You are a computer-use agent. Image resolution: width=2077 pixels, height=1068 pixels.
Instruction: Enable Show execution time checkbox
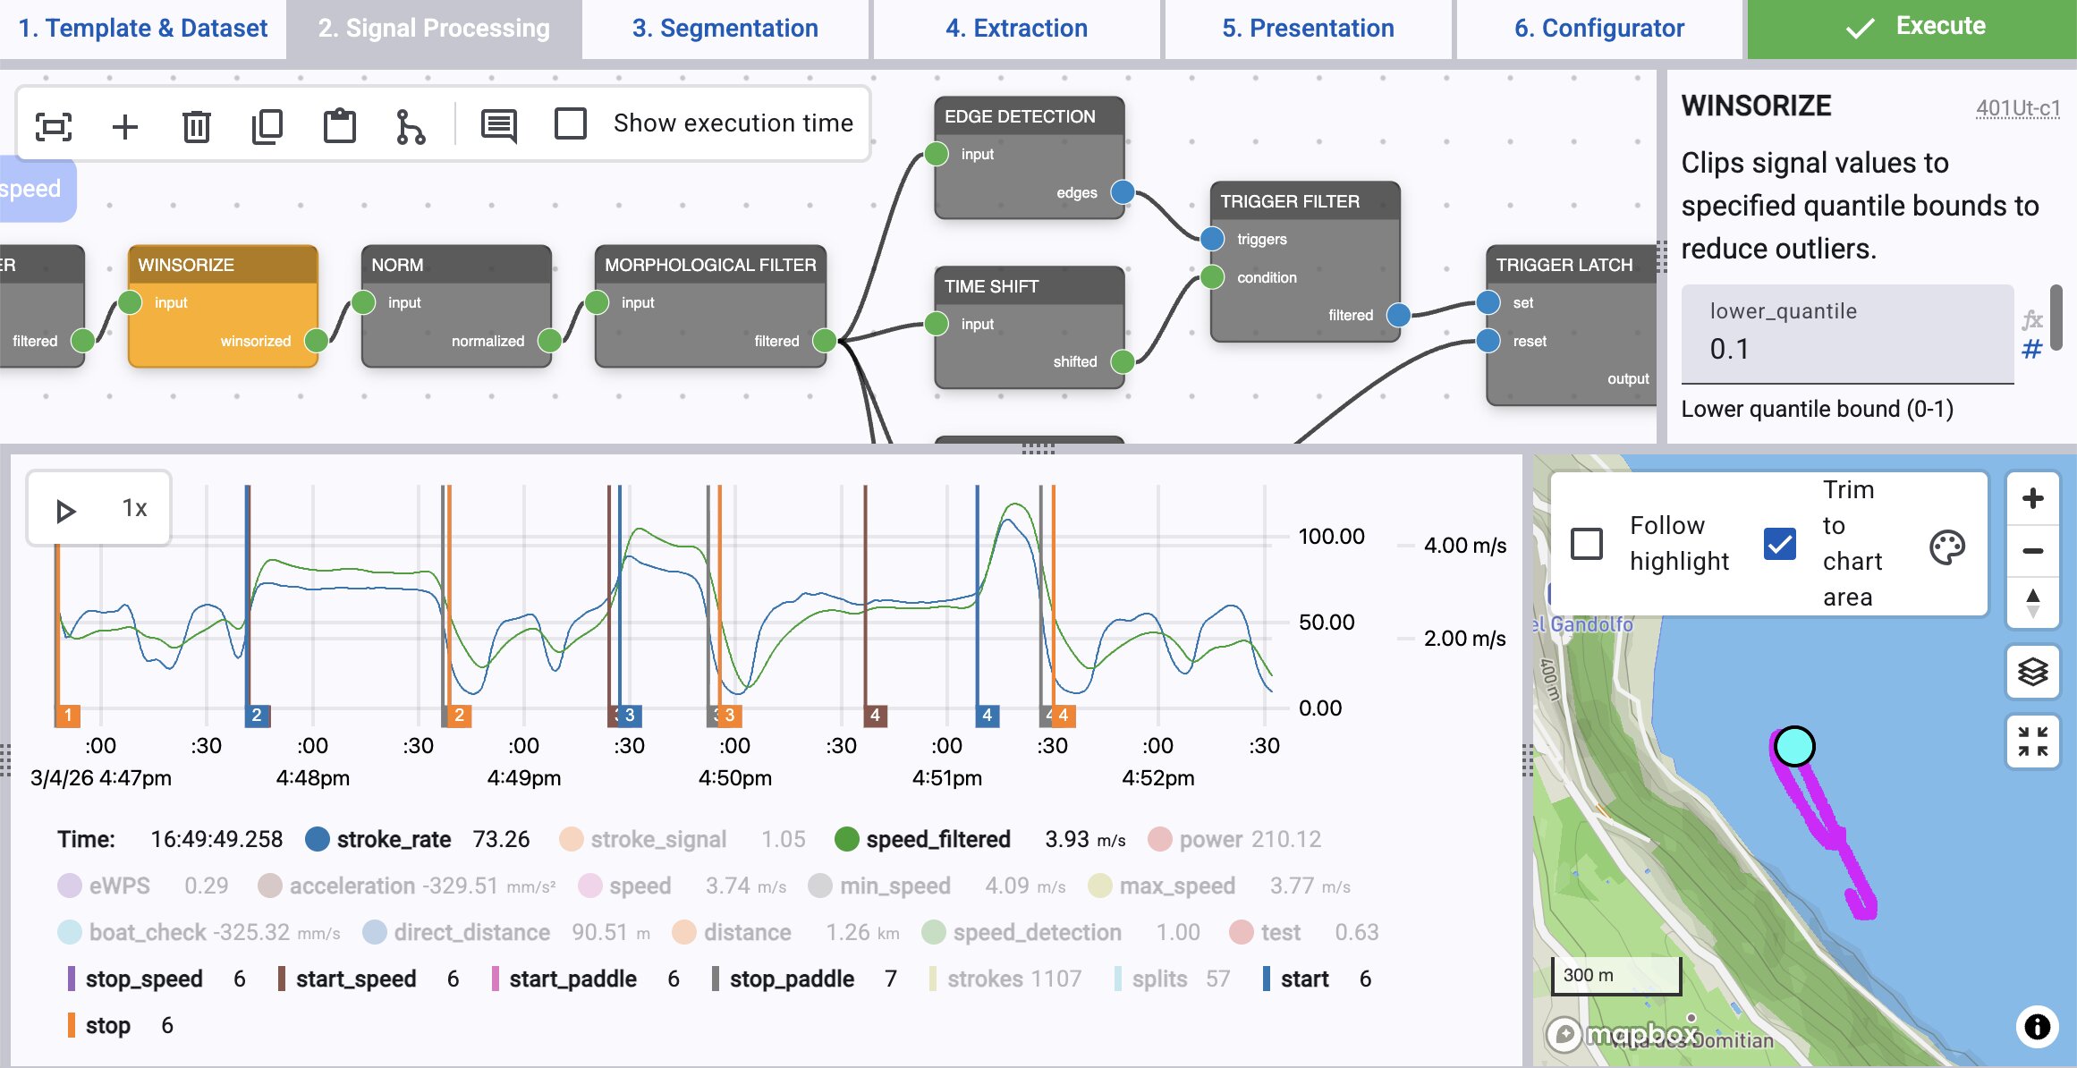tap(571, 123)
